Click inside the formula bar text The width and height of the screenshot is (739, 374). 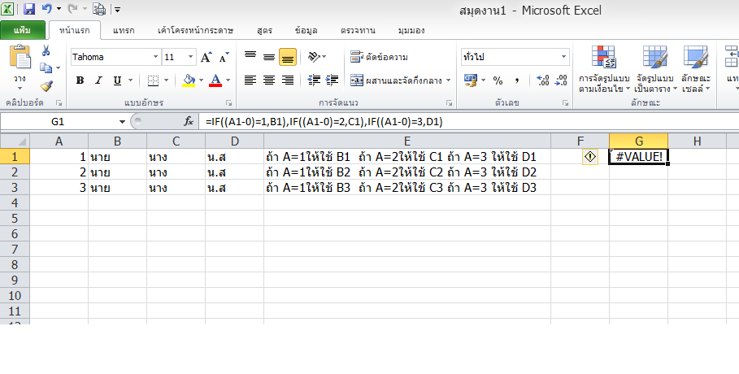pos(324,122)
